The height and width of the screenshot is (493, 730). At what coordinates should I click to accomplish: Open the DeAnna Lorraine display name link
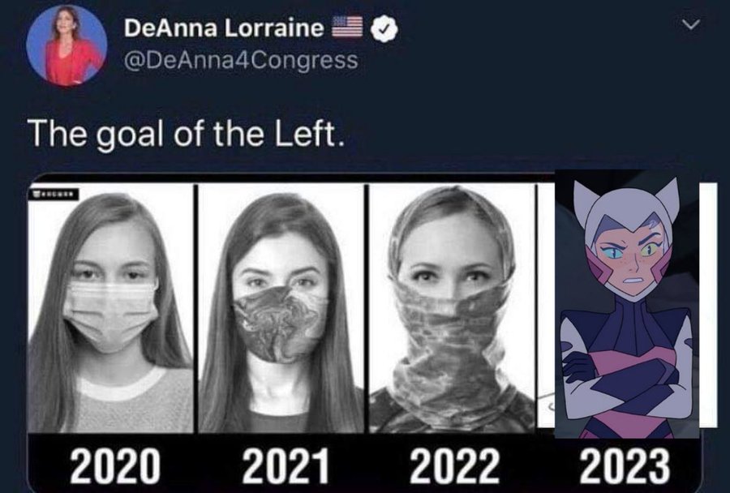(224, 28)
